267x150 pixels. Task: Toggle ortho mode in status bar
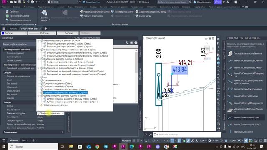click(x=150, y=140)
